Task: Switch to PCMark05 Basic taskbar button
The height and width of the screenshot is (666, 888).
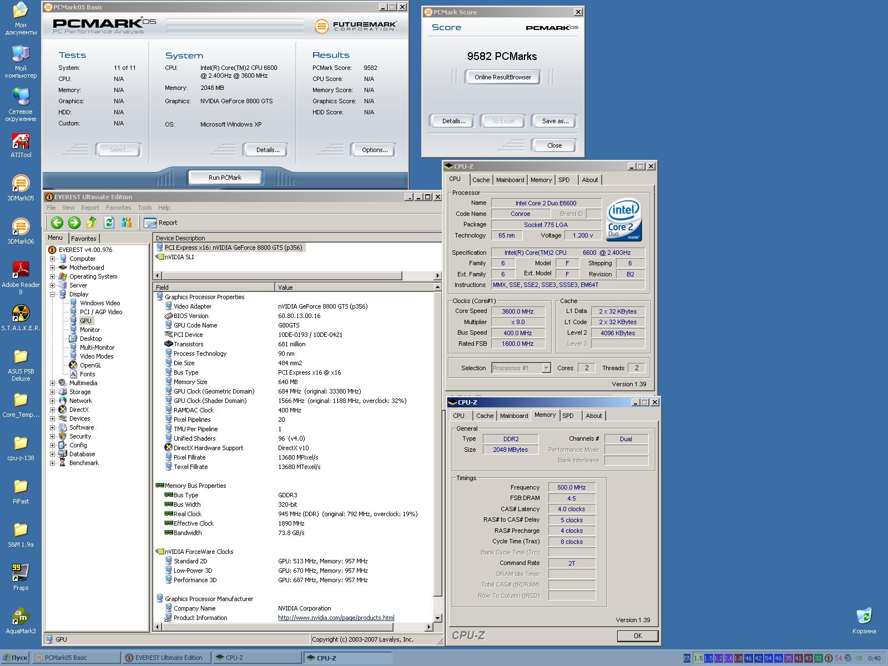Action: click(x=76, y=658)
